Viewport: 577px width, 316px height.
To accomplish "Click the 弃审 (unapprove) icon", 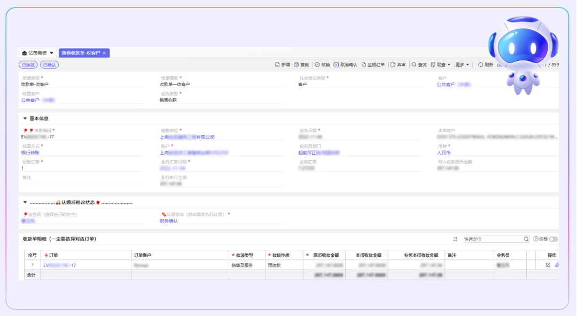I will (393, 65).
